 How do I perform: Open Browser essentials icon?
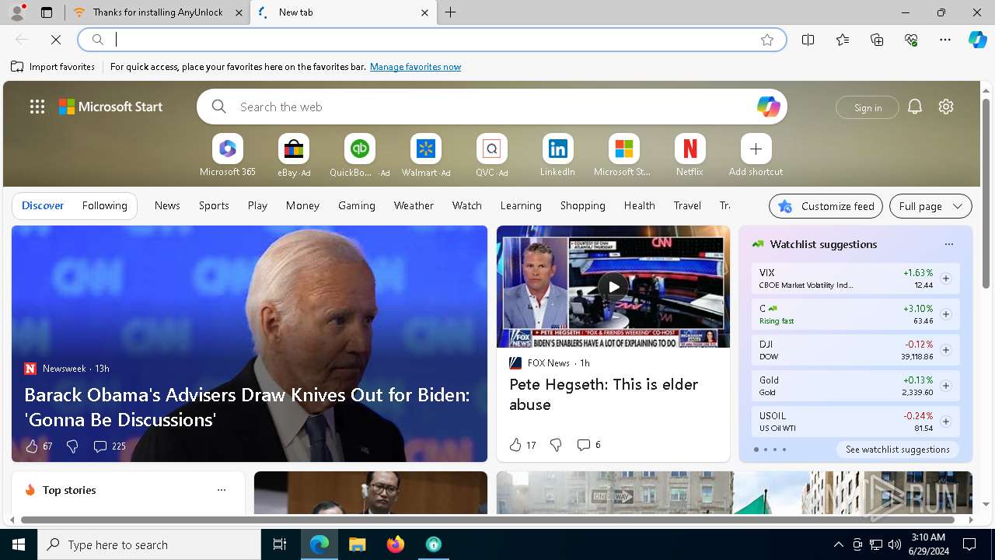point(911,40)
